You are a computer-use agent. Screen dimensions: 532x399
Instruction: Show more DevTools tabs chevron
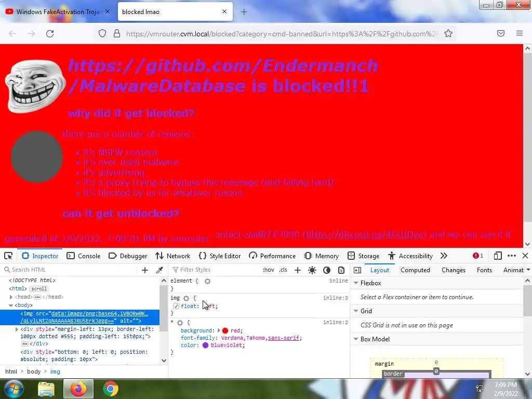444,256
